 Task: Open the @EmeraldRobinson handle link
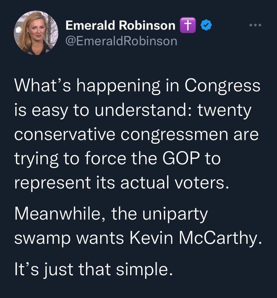click(x=121, y=41)
